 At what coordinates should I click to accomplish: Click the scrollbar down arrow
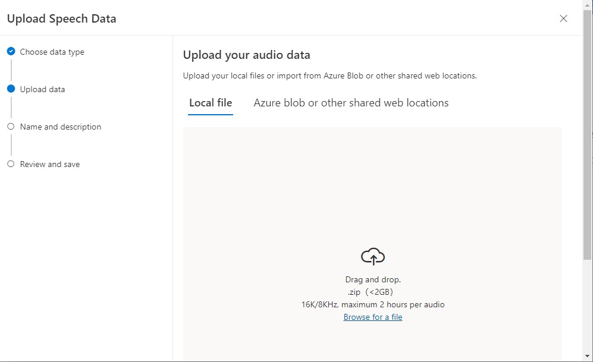pos(588,358)
